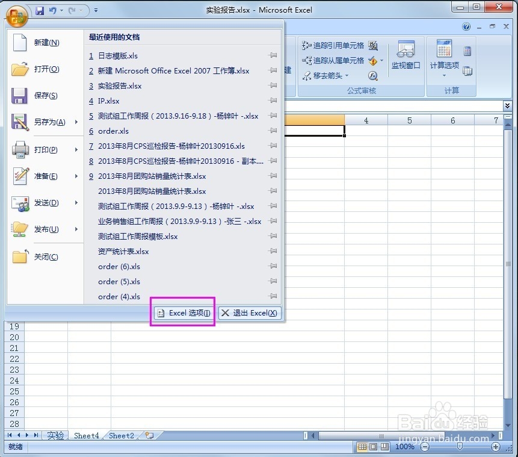
Task: Pin 实验报告.xlsx to the recent list
Action: coord(273,85)
